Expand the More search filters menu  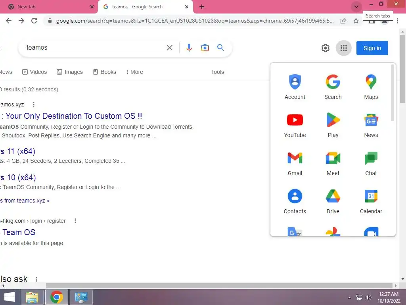pyautogui.click(x=134, y=72)
